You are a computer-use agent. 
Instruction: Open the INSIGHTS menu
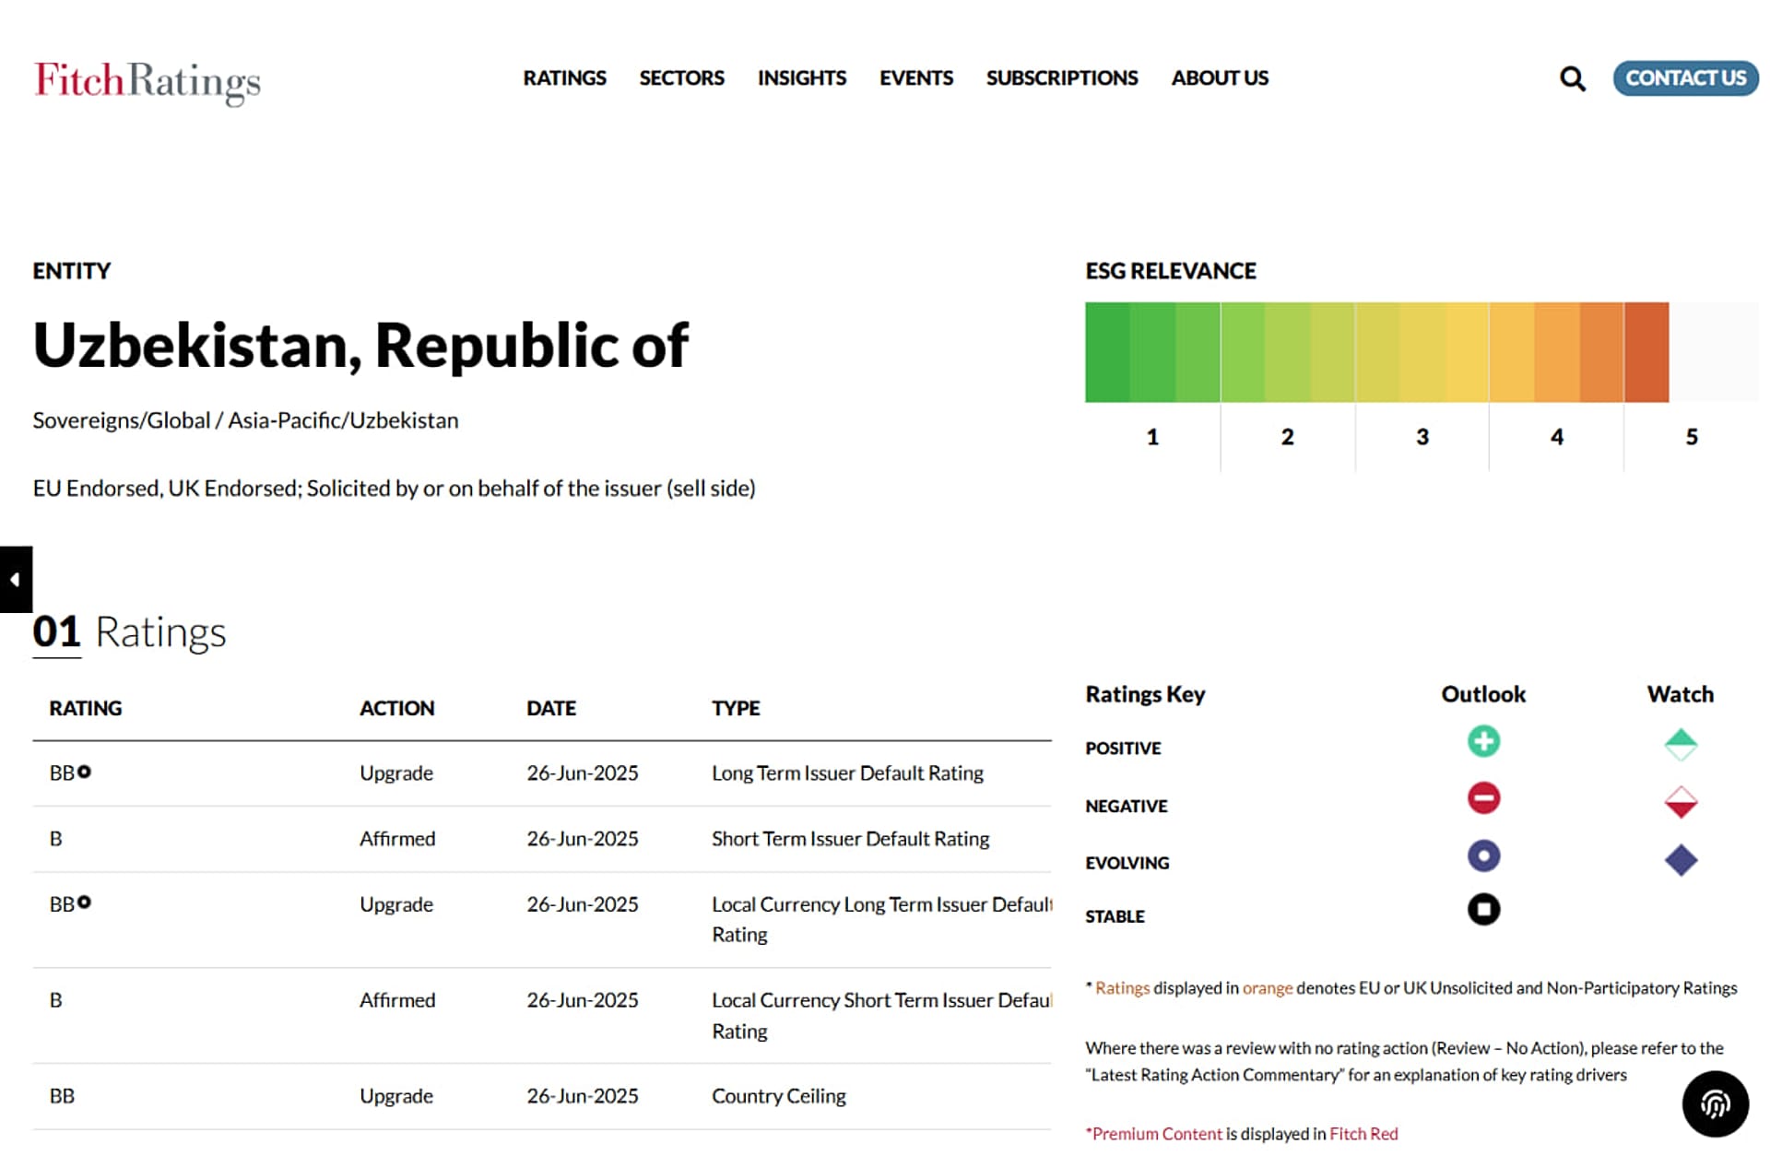[x=801, y=78]
